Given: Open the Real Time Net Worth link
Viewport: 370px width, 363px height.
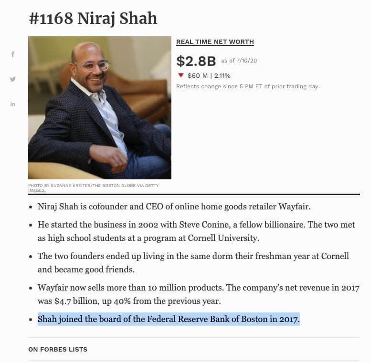Looking at the screenshot, I should click(x=215, y=42).
